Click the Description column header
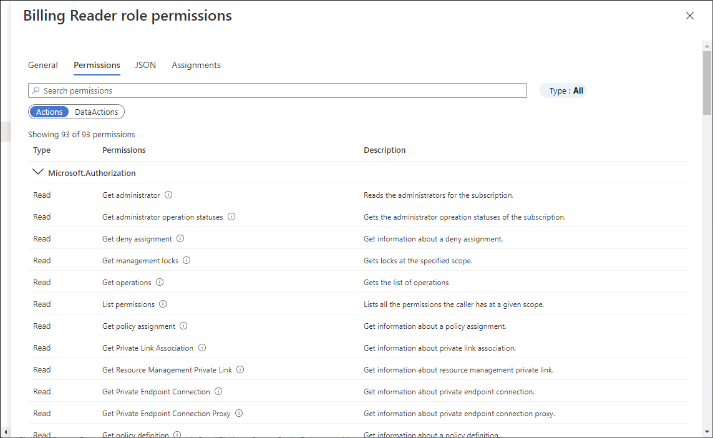 (x=385, y=150)
